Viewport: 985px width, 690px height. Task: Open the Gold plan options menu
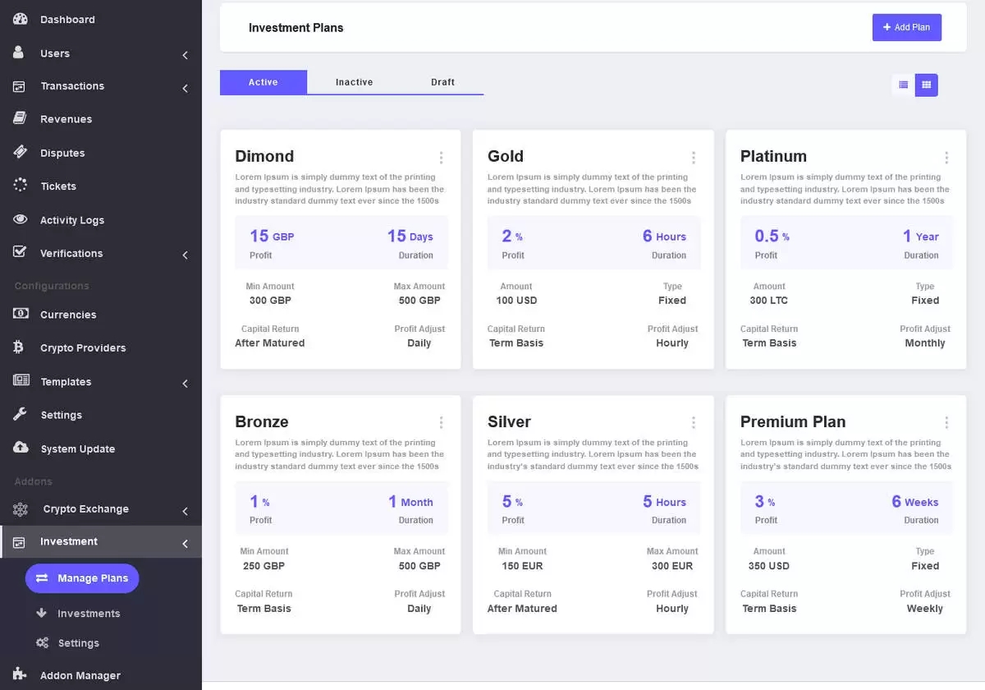[694, 158]
